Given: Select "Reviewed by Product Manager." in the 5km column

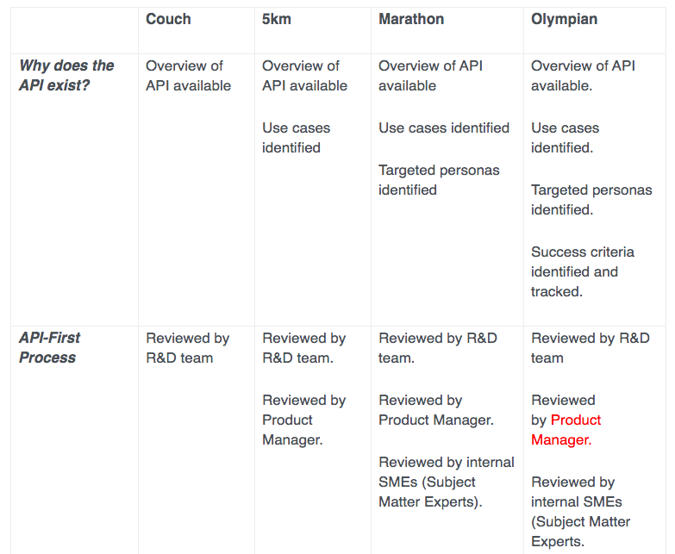Looking at the screenshot, I should pyautogui.click(x=303, y=420).
